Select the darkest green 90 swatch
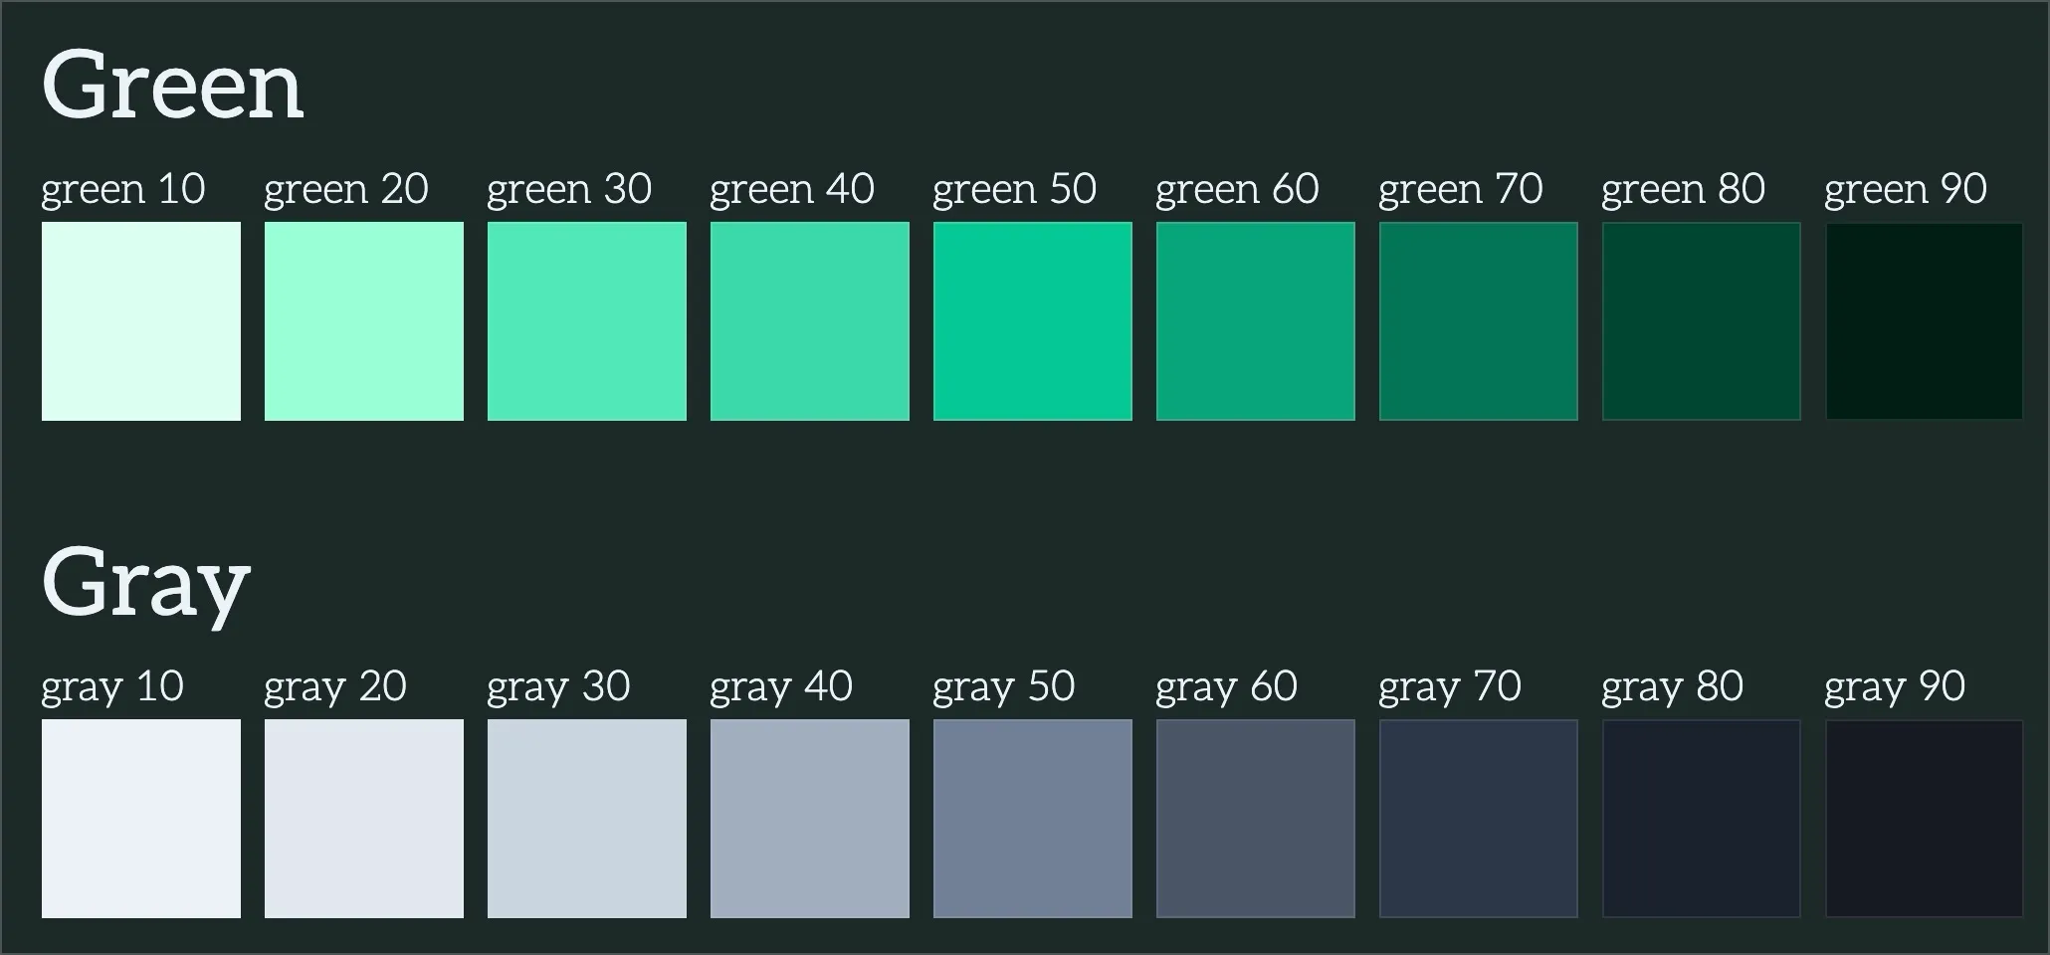 [x=1924, y=321]
